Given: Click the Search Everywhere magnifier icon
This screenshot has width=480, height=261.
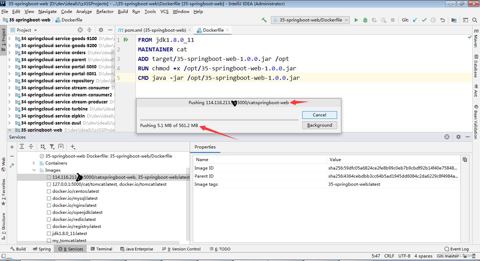Looking at the screenshot, I should [x=475, y=20].
